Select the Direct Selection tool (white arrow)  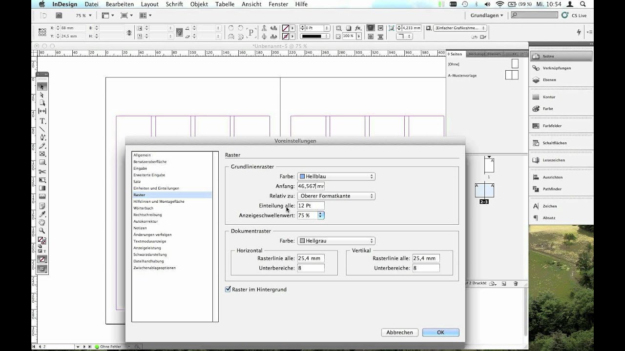[x=42, y=95]
